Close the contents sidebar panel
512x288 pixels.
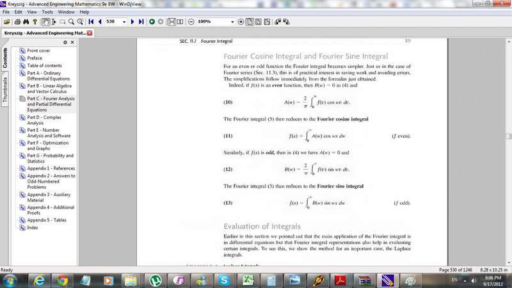[72, 42]
